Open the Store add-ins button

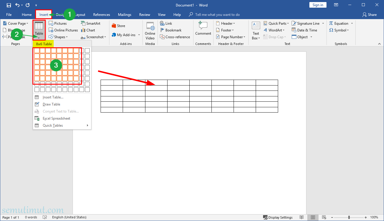tap(119, 26)
